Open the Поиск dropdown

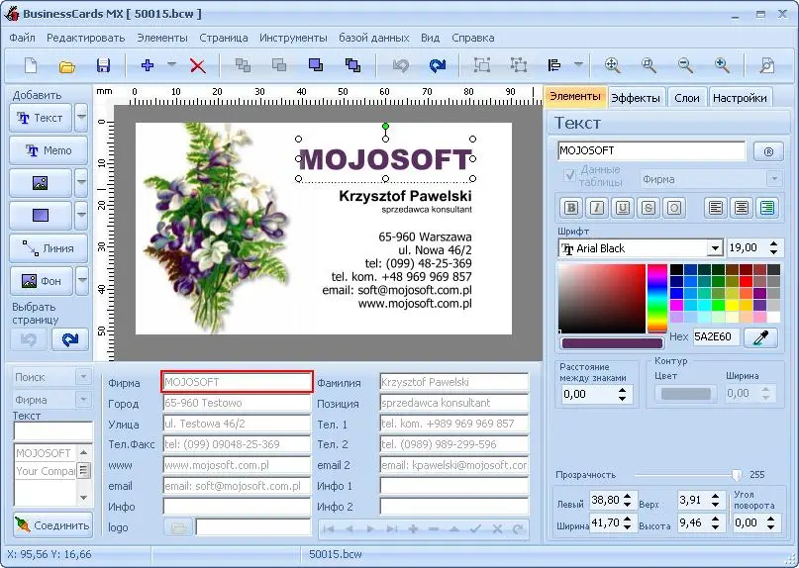click(x=83, y=377)
